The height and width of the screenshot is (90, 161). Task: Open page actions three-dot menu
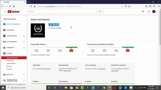(123, 6)
